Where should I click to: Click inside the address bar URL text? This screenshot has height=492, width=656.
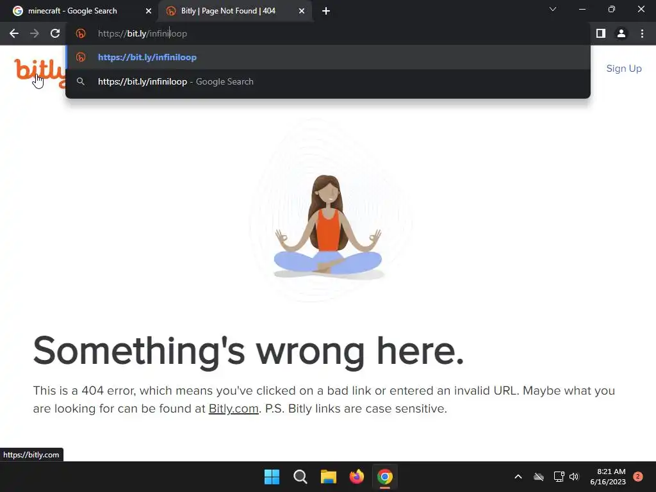click(x=142, y=33)
